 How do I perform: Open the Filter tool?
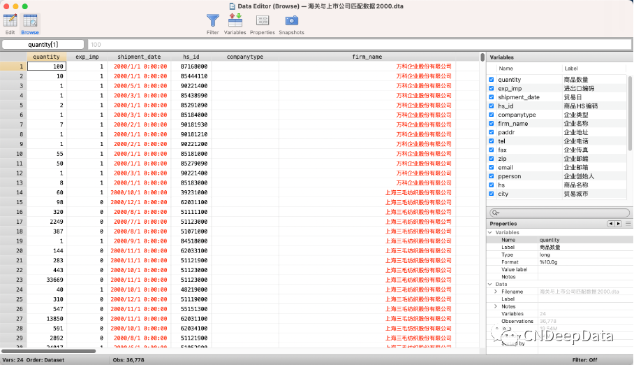(x=213, y=20)
